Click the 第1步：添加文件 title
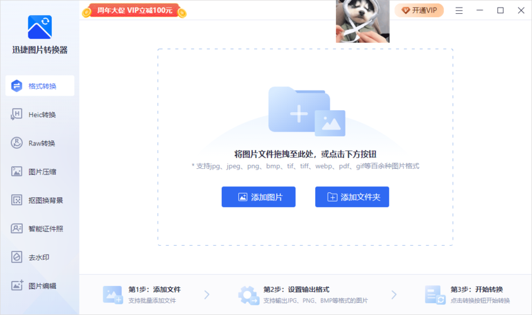 [x=154, y=290]
